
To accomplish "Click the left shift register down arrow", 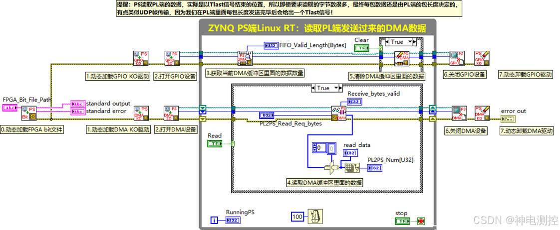I will pos(203,109).
